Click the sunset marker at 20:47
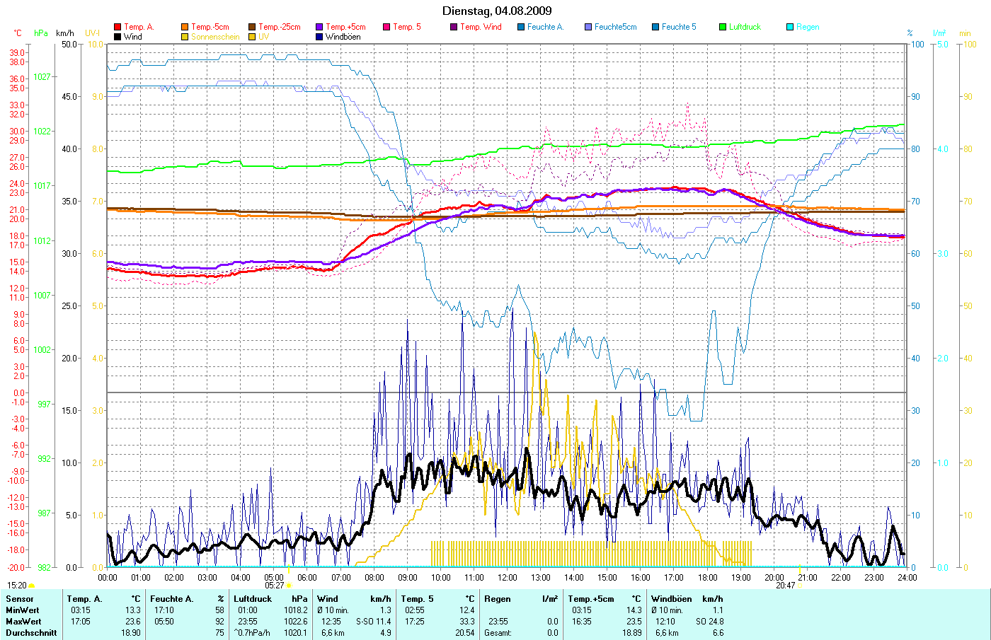This screenshot has width=991, height=640. [x=801, y=586]
